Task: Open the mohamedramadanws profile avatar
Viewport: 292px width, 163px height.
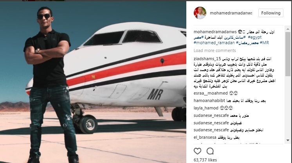Action: click(200, 13)
